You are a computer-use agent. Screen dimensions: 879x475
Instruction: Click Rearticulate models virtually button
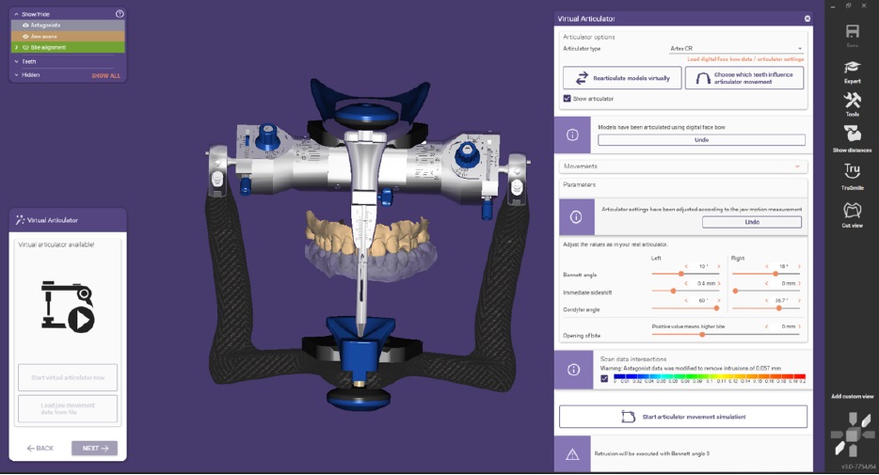(x=622, y=78)
